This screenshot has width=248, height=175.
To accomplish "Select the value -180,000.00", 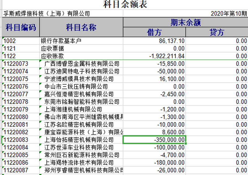I will pyautogui.click(x=154, y=163).
